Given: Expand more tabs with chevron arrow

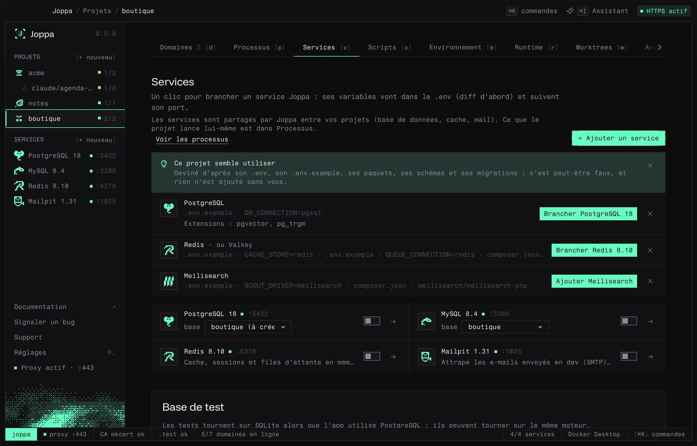Looking at the screenshot, I should point(660,47).
